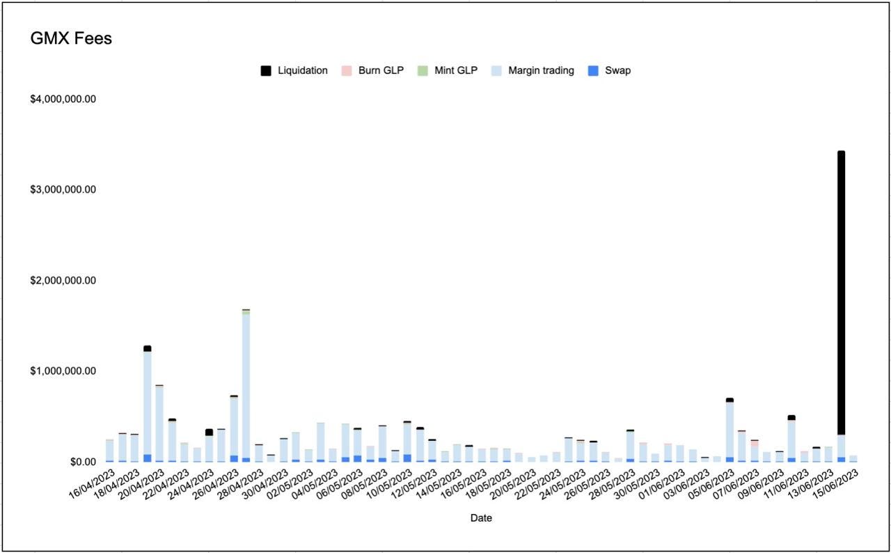Click the tallest light blue bar near 28/04/2023

click(246, 386)
